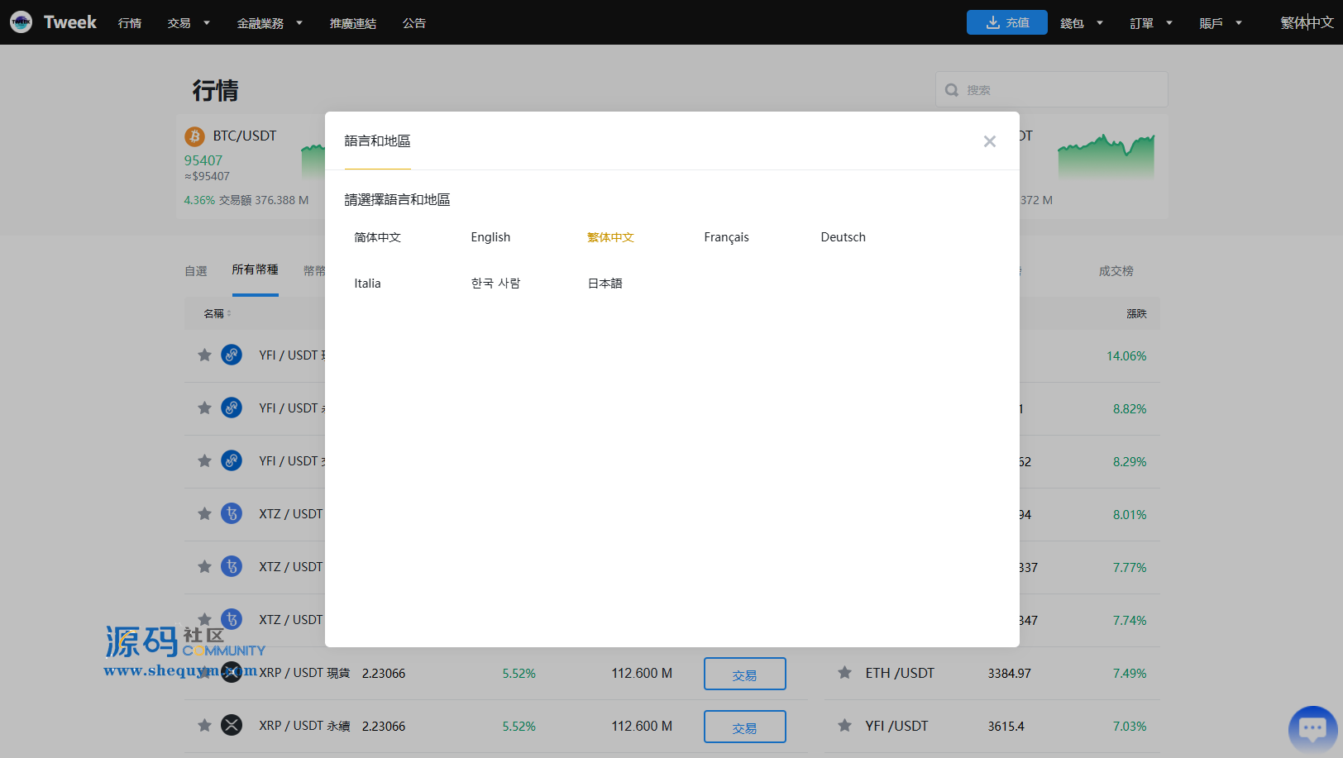Open the live chat support bubble
Image resolution: width=1343 pixels, height=758 pixels.
tap(1312, 728)
